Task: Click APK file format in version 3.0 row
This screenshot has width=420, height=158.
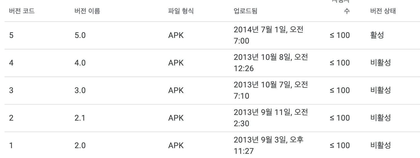Action: 176,91
